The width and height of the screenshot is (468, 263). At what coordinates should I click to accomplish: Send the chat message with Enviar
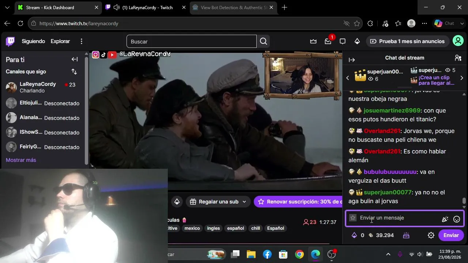451,235
